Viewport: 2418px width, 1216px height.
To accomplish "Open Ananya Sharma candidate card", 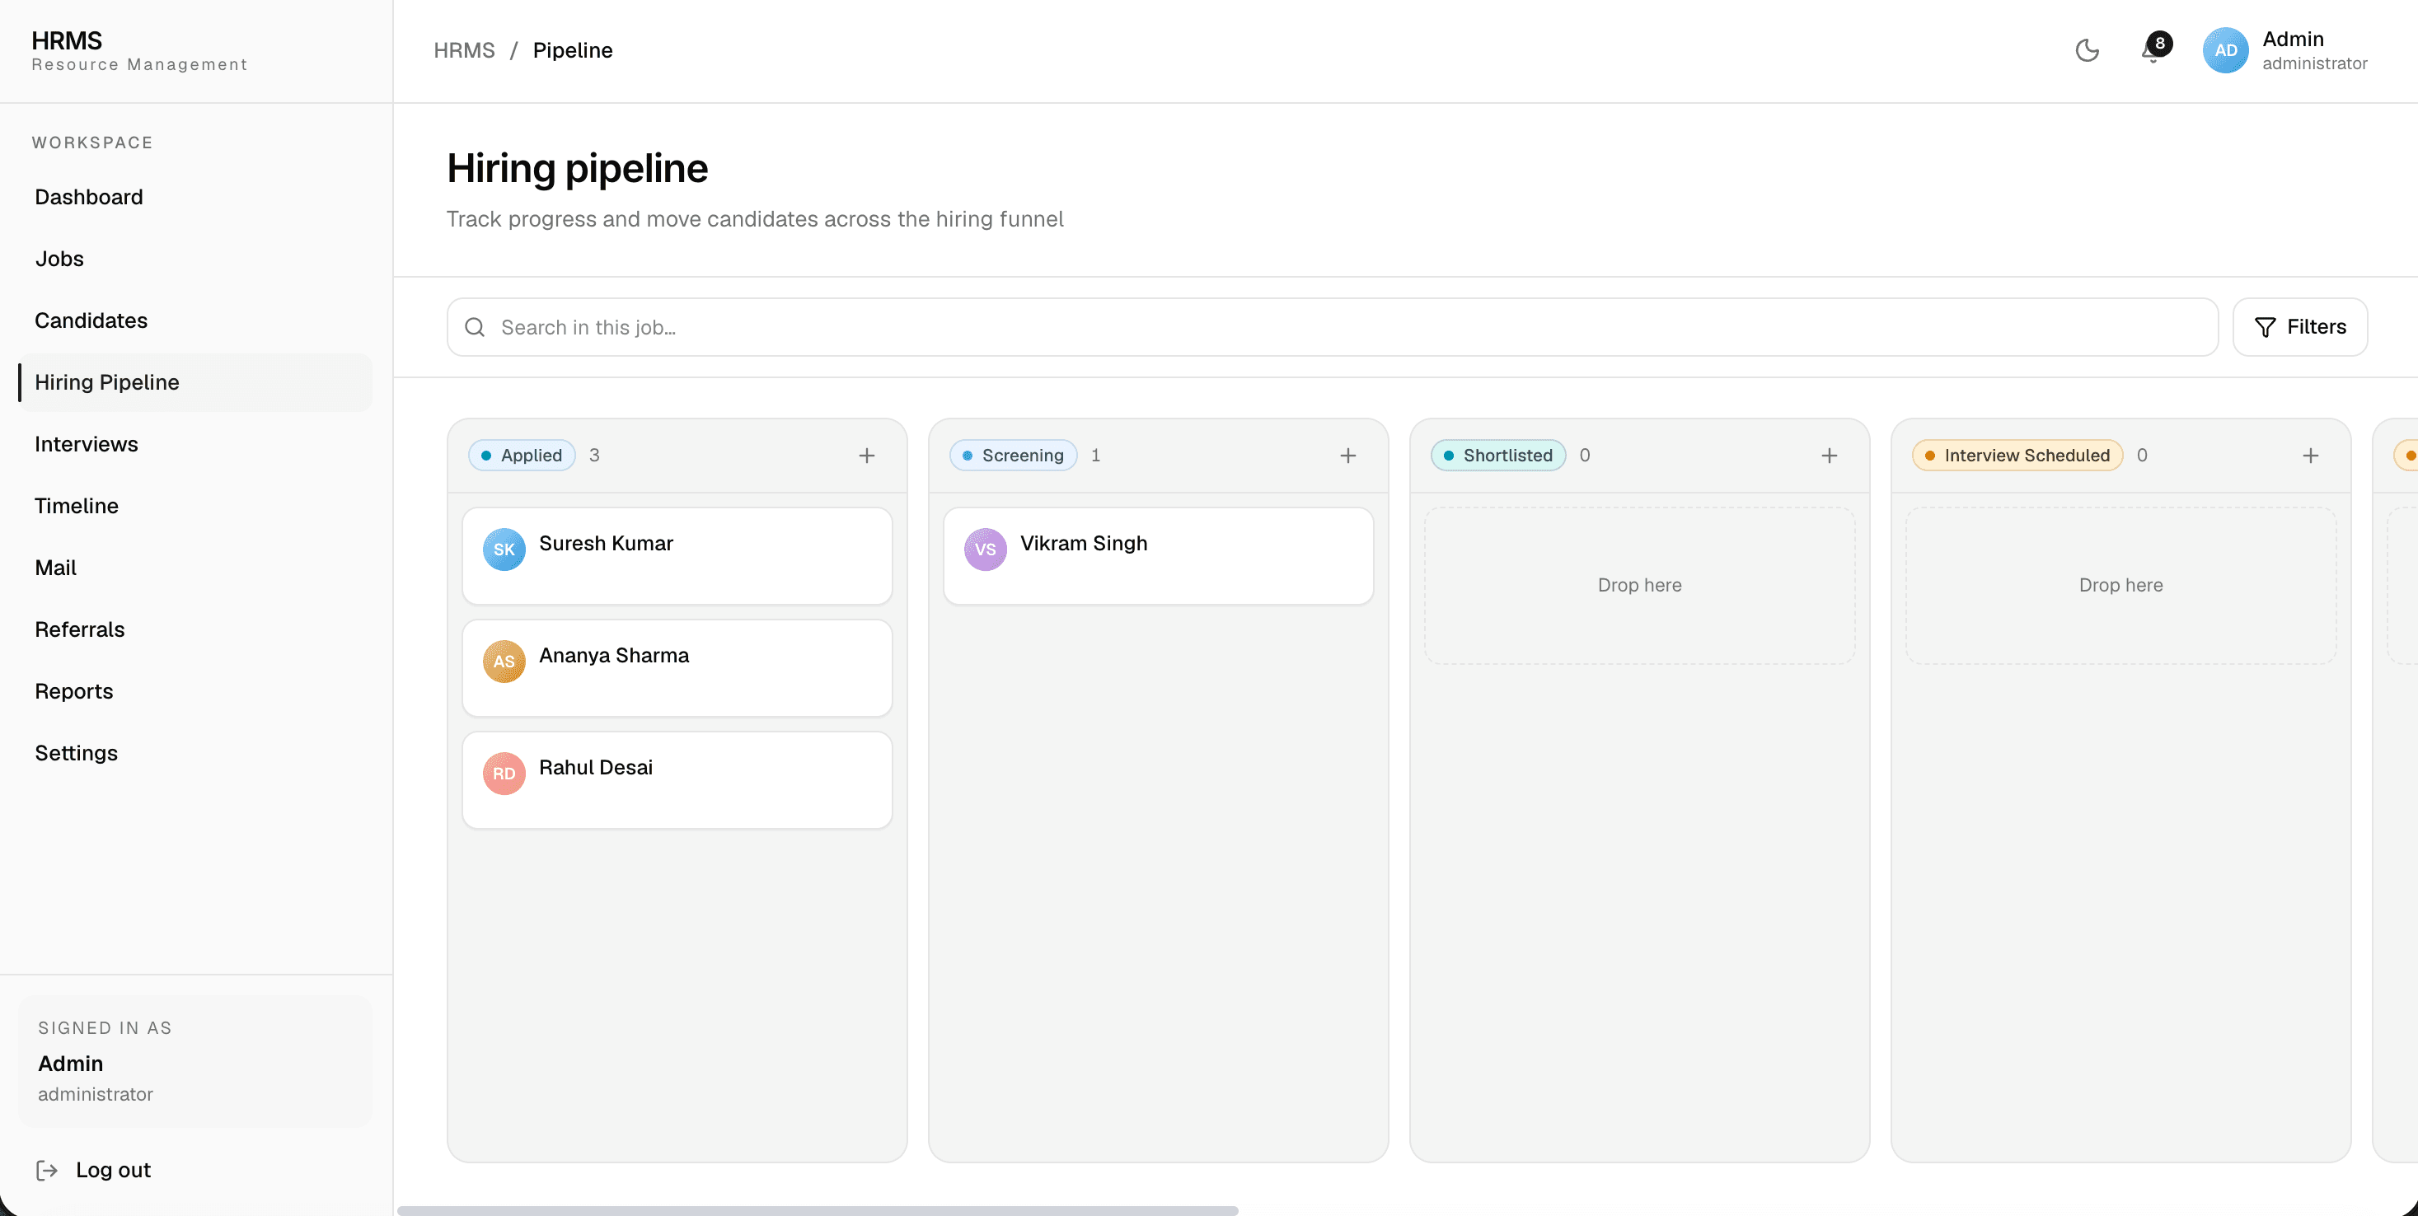I will pyautogui.click(x=677, y=668).
